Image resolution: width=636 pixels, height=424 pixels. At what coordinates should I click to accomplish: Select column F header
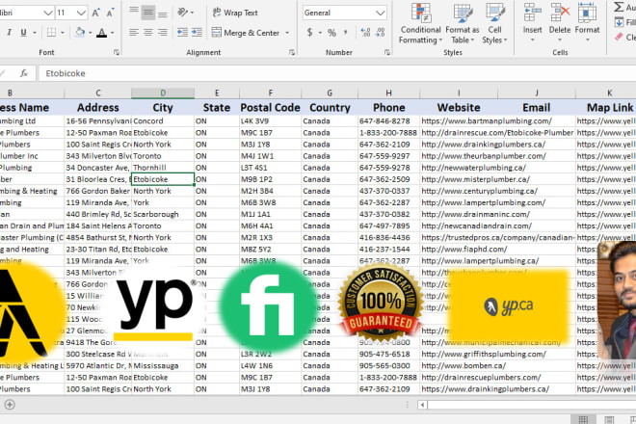(270, 93)
